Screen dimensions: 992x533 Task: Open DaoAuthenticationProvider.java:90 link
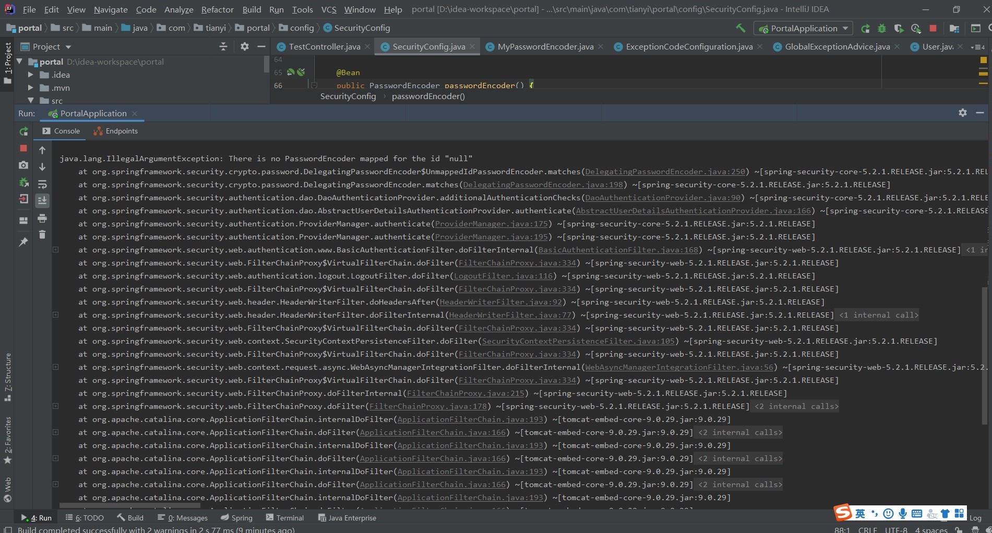663,198
